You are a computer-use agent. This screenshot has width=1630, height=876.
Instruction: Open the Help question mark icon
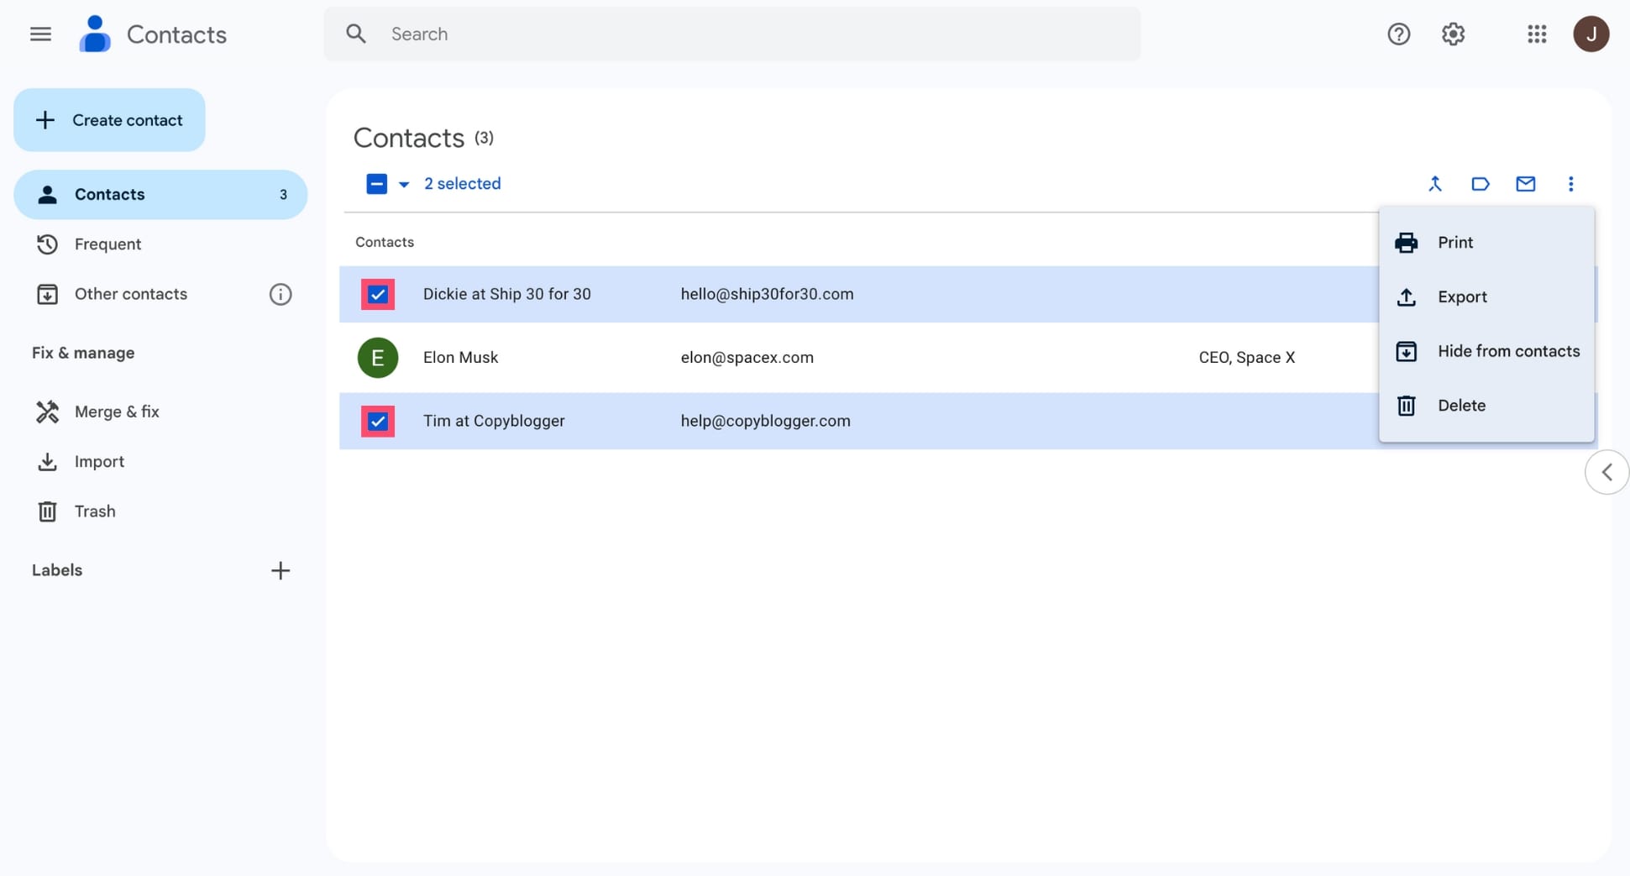[x=1398, y=34]
